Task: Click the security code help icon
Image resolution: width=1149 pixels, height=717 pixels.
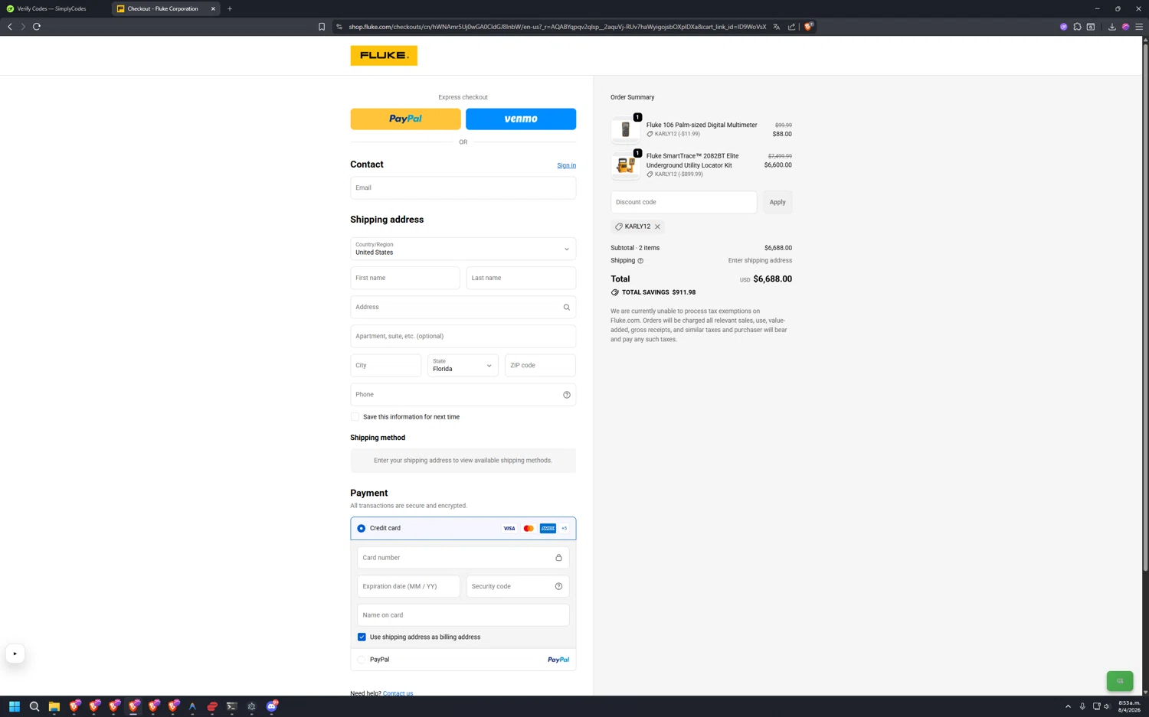Action: [x=558, y=586]
